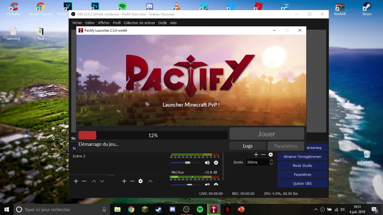Open OBS Paramètres button
The height and width of the screenshot is (215, 383).
[303, 174]
